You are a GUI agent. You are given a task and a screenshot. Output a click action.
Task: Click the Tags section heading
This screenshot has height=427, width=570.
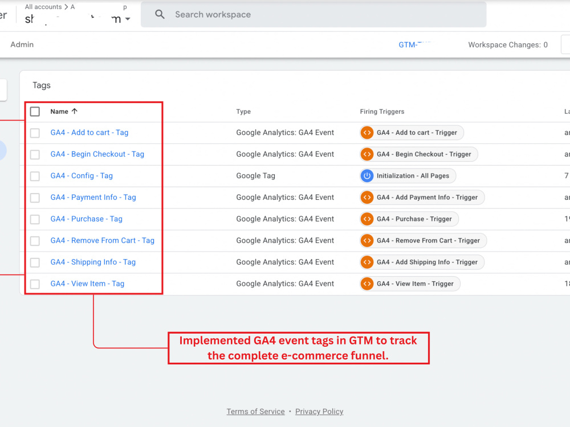click(x=42, y=85)
